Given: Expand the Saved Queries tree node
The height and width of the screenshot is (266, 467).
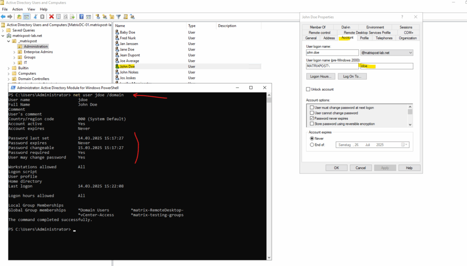Looking at the screenshot, I should (3, 31).
